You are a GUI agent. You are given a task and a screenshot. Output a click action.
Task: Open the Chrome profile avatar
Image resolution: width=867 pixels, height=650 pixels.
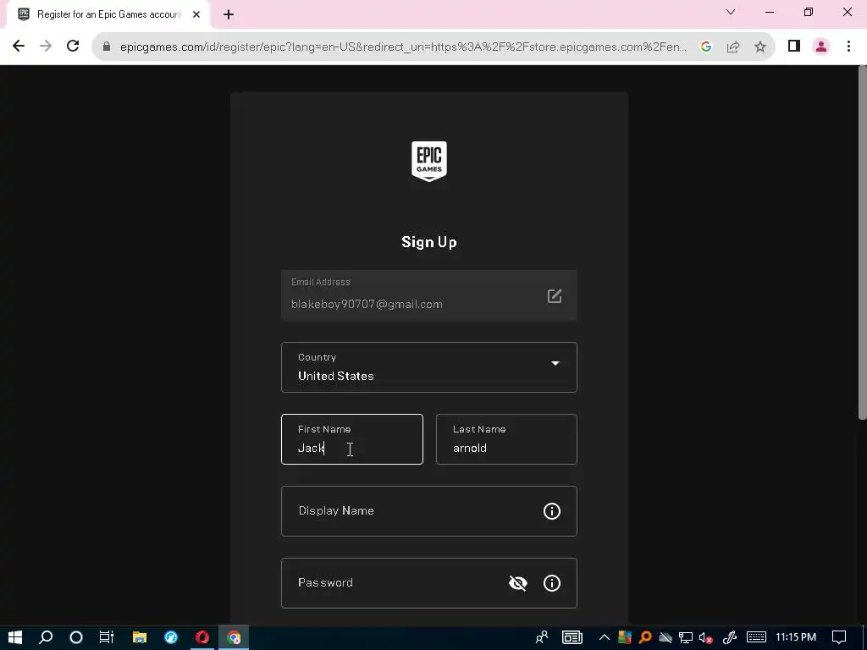[821, 47]
